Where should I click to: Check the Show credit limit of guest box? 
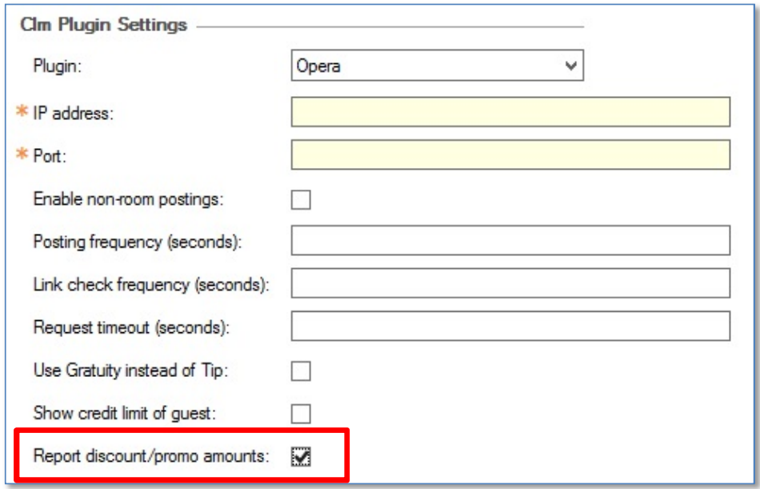click(x=301, y=414)
